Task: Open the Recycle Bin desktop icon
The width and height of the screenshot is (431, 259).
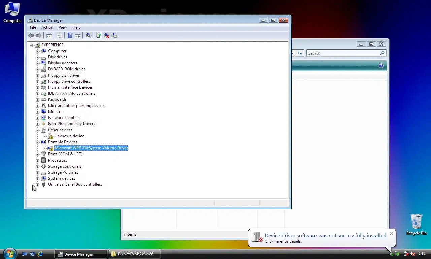Action: [x=417, y=224]
